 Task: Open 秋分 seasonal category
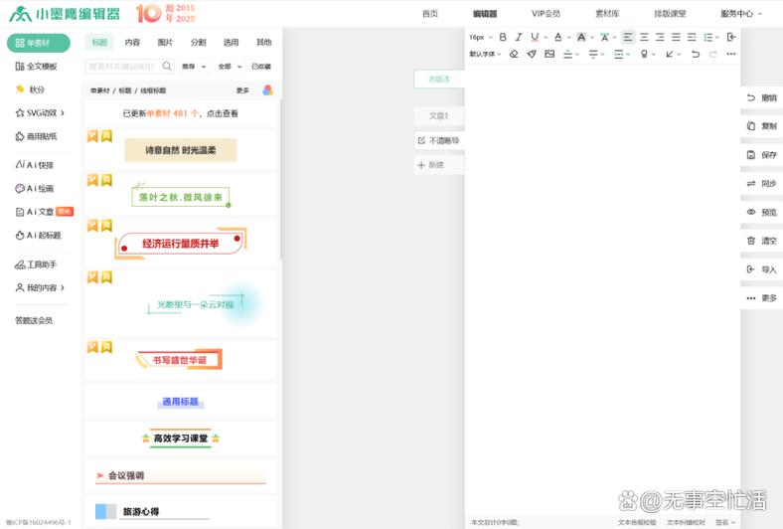pos(30,89)
